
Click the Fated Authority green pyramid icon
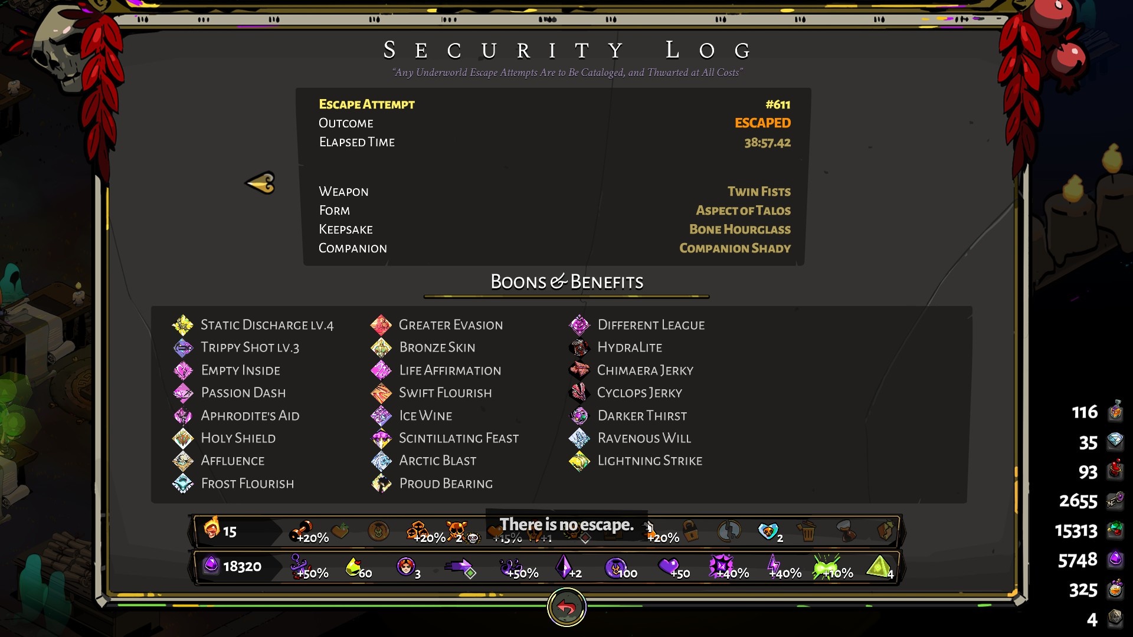(879, 567)
